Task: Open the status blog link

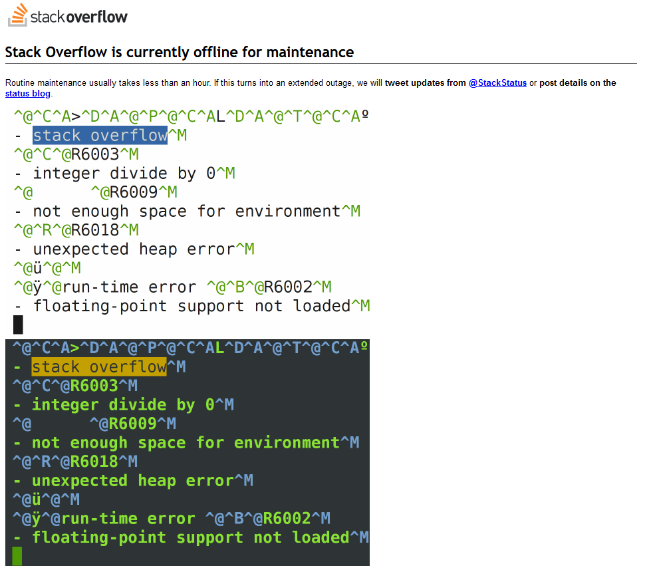Action: tap(28, 93)
